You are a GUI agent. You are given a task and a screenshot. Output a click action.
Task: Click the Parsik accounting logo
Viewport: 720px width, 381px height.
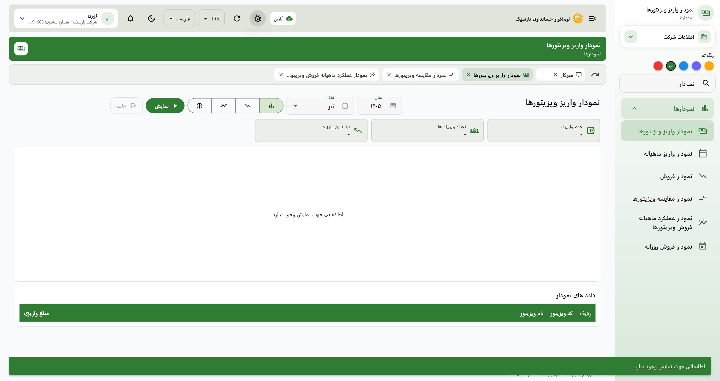click(578, 18)
